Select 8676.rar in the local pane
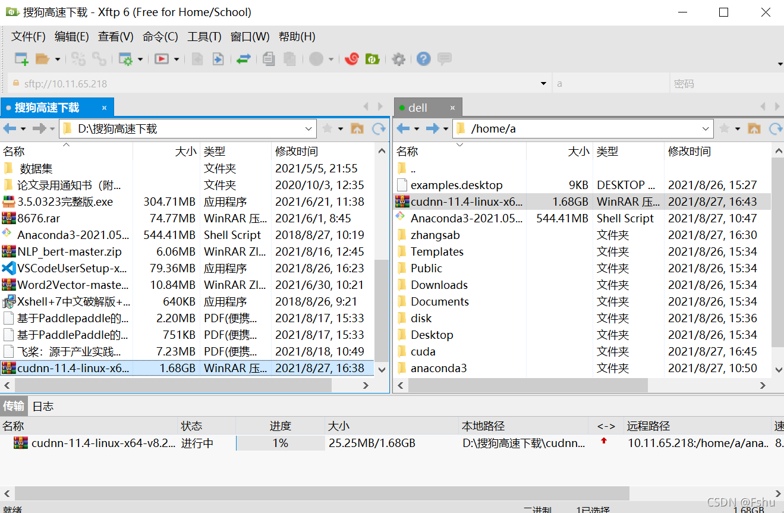 [x=187, y=218]
